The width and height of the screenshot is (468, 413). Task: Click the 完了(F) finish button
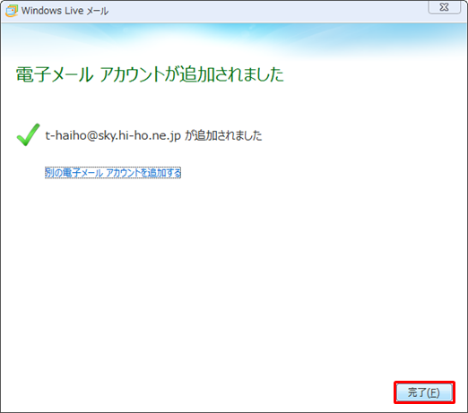click(x=424, y=392)
